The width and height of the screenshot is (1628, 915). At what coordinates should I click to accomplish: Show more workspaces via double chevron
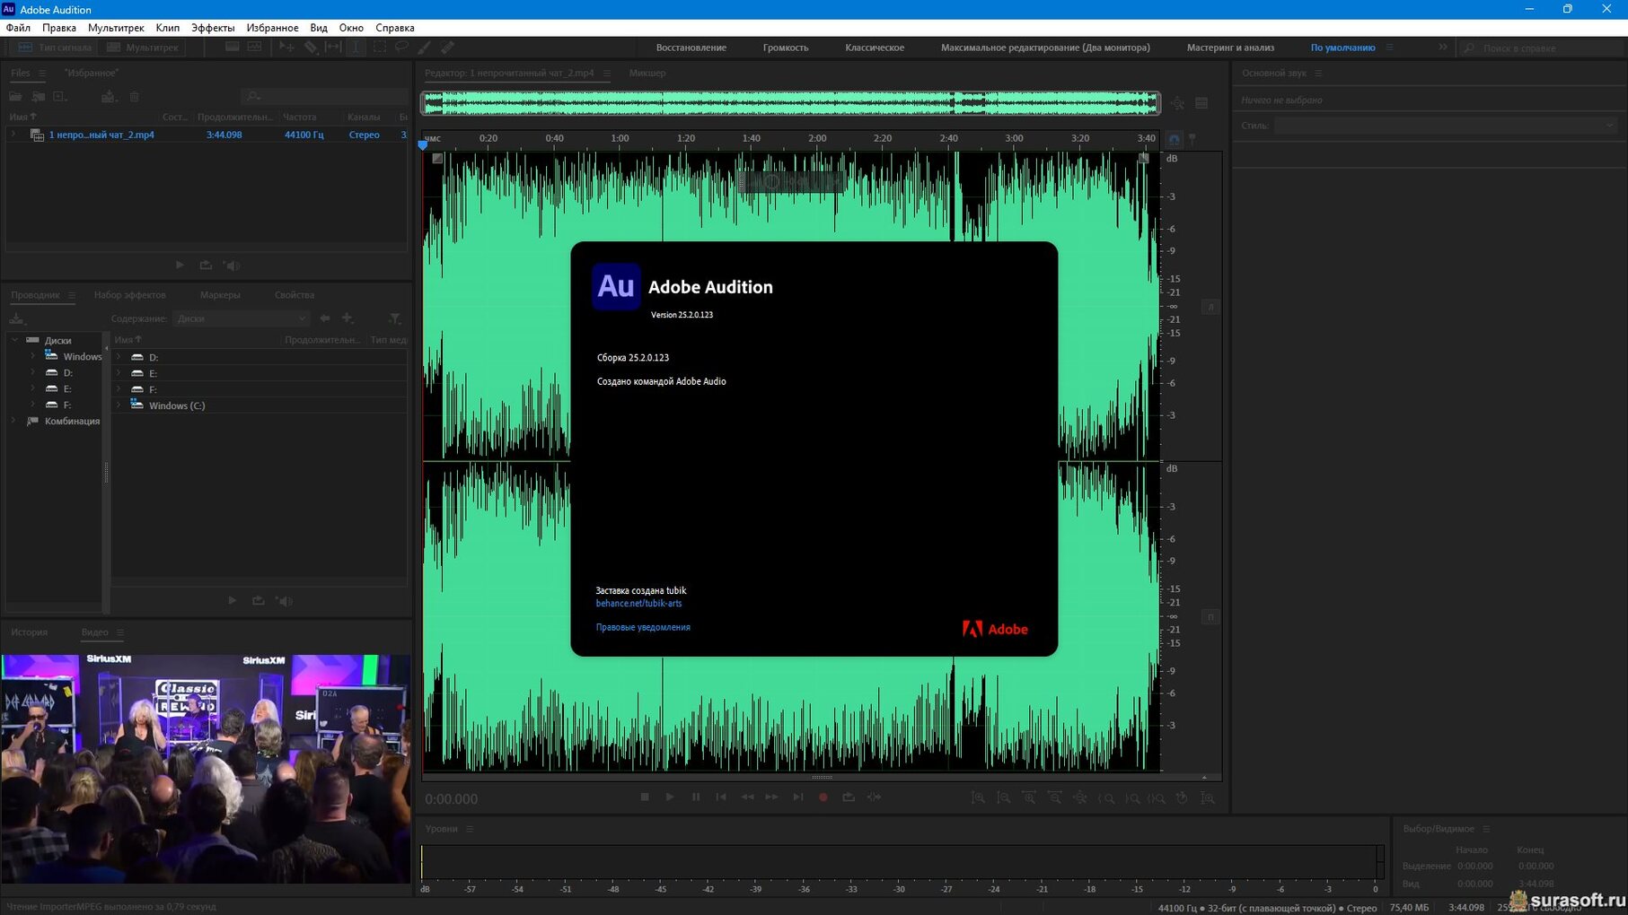(x=1443, y=47)
